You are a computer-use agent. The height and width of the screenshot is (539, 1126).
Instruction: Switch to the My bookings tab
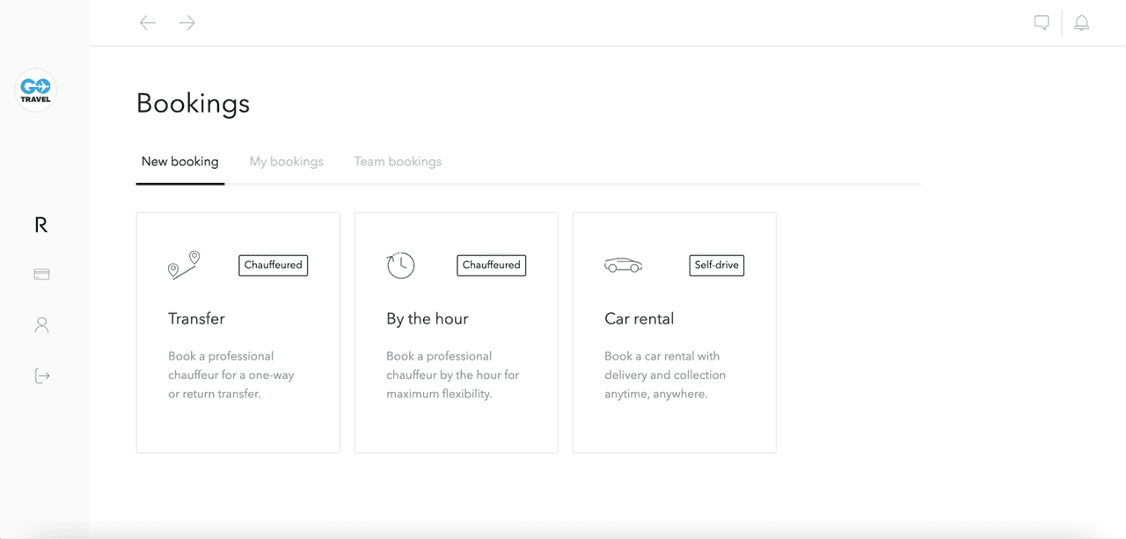pyautogui.click(x=287, y=162)
